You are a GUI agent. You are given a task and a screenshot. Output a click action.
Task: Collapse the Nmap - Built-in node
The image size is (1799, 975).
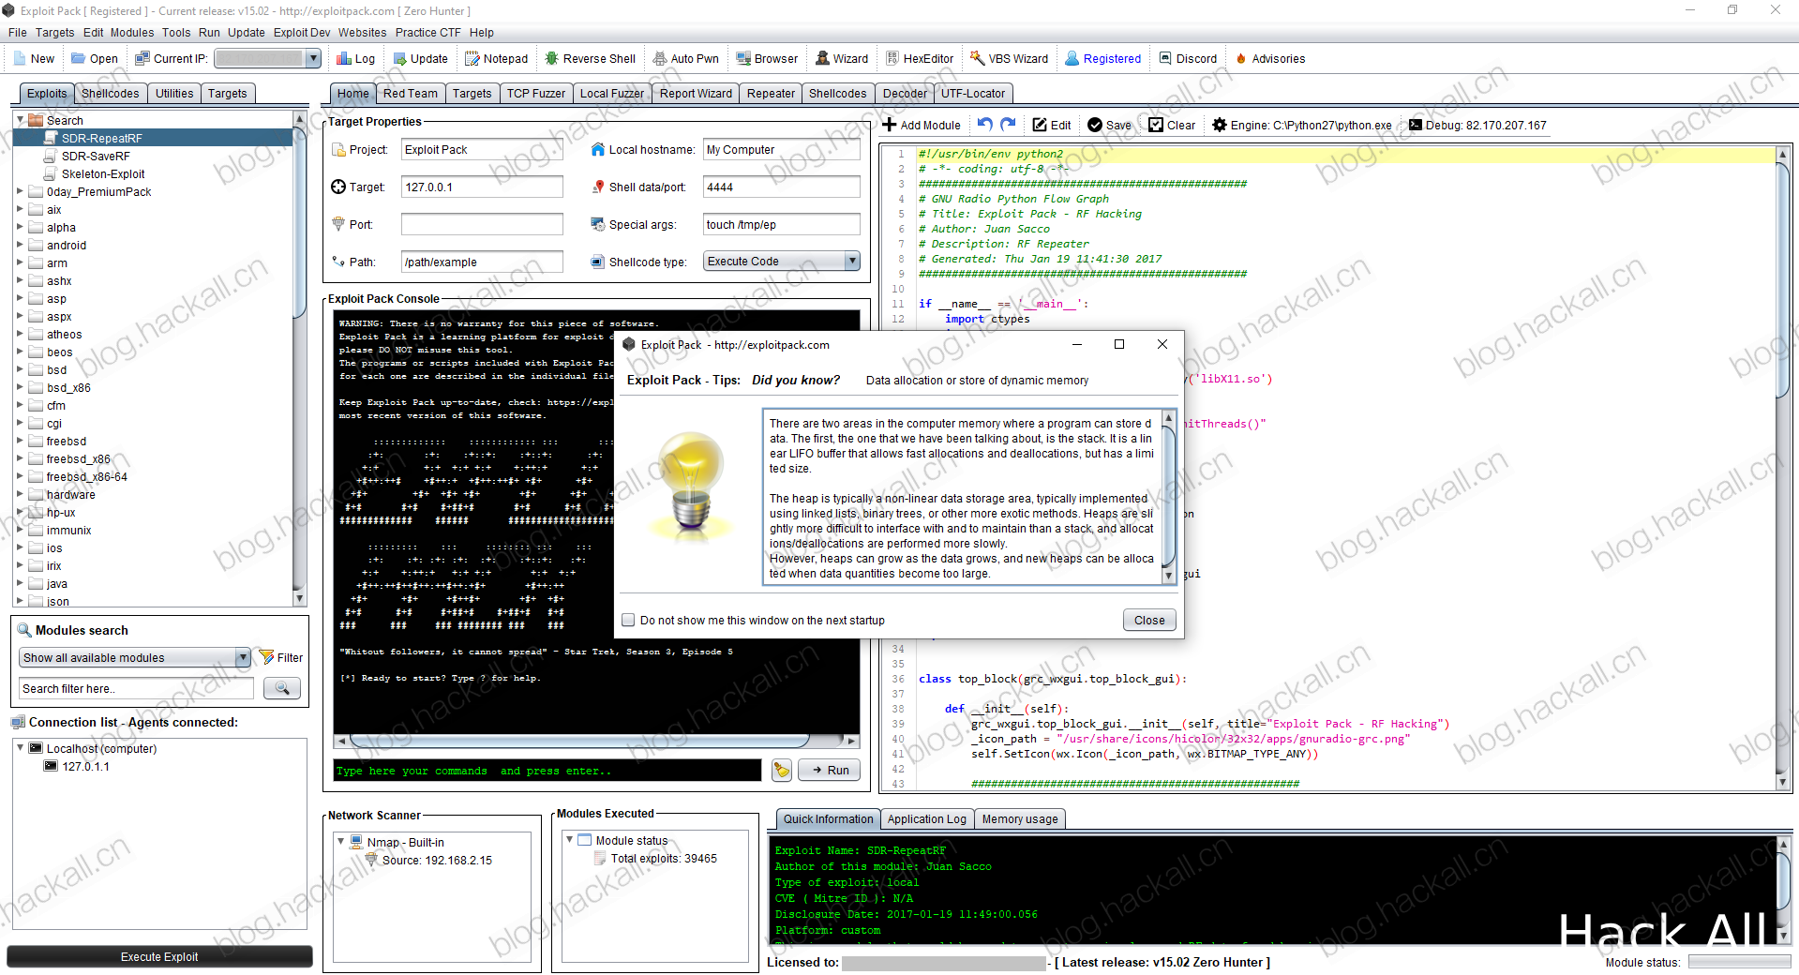click(x=340, y=842)
